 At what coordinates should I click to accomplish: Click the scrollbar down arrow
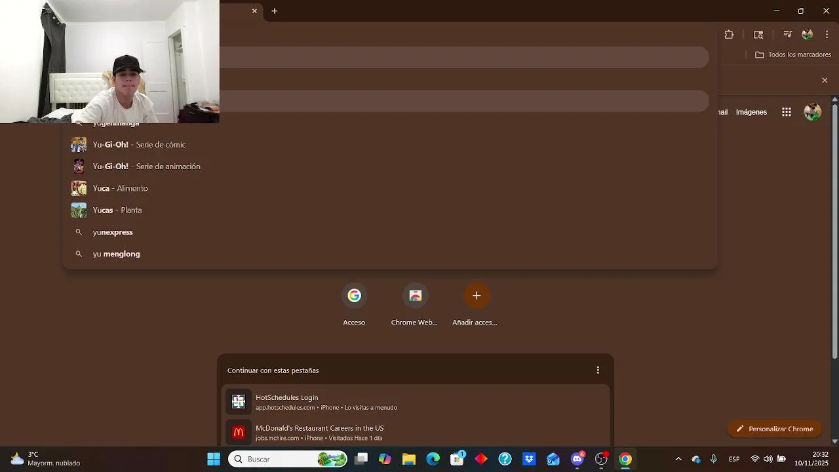pos(834,442)
